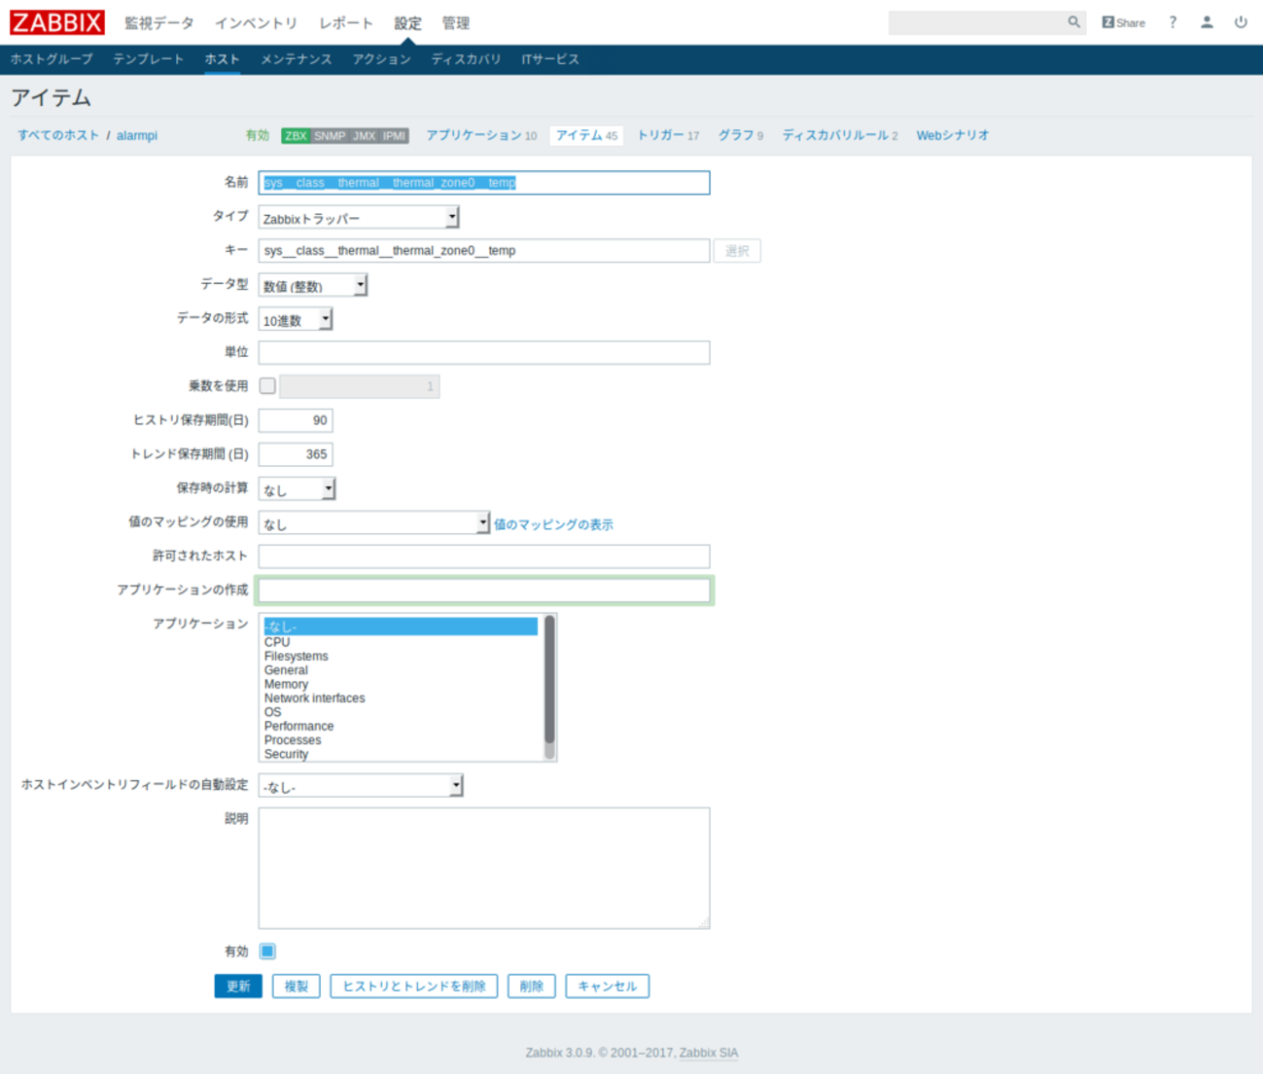The height and width of the screenshot is (1074, 1263).
Task: Open the インベントリ menu
Action: 257,23
